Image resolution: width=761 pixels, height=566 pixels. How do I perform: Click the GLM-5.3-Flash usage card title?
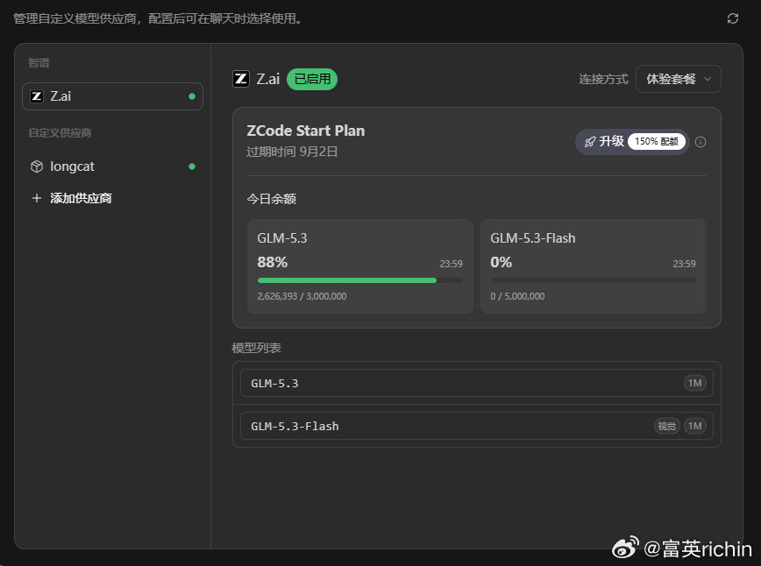[x=533, y=238]
